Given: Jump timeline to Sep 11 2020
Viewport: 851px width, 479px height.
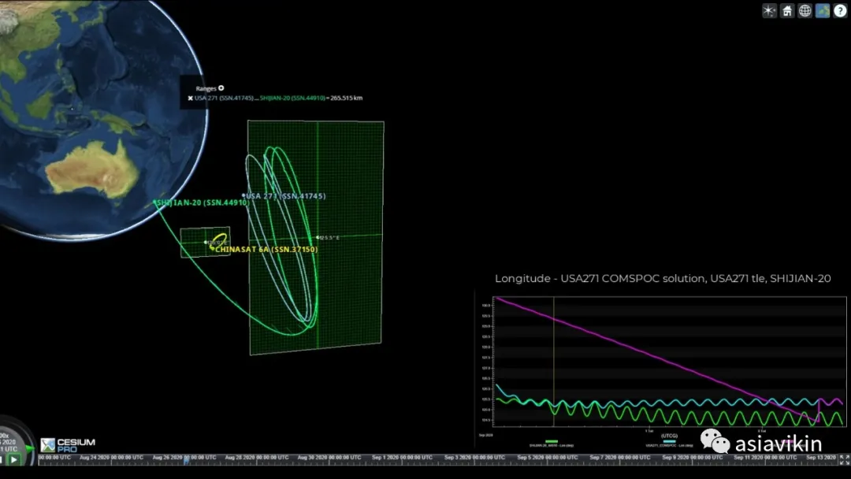Looking at the screenshot, I should [765, 458].
